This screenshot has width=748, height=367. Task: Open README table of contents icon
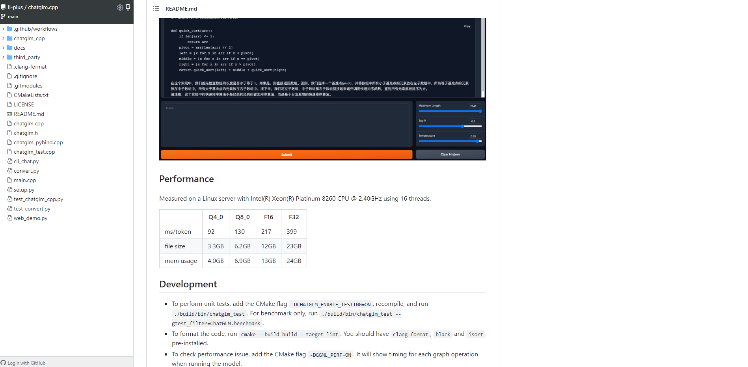tap(156, 9)
